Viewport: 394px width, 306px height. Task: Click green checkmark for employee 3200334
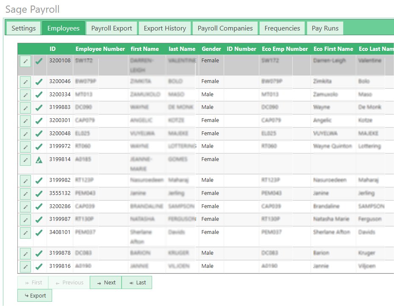point(39,95)
